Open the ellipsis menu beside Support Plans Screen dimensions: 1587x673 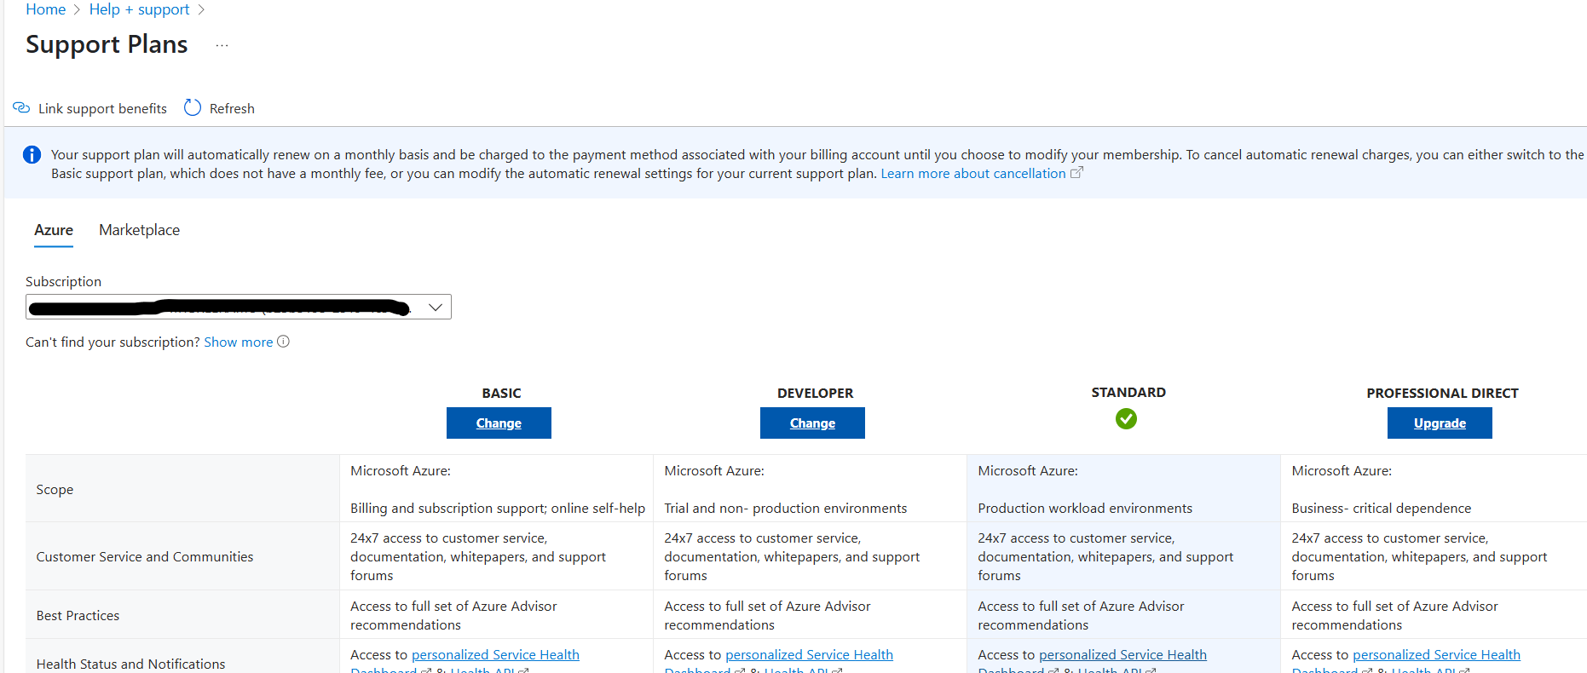[x=222, y=45]
